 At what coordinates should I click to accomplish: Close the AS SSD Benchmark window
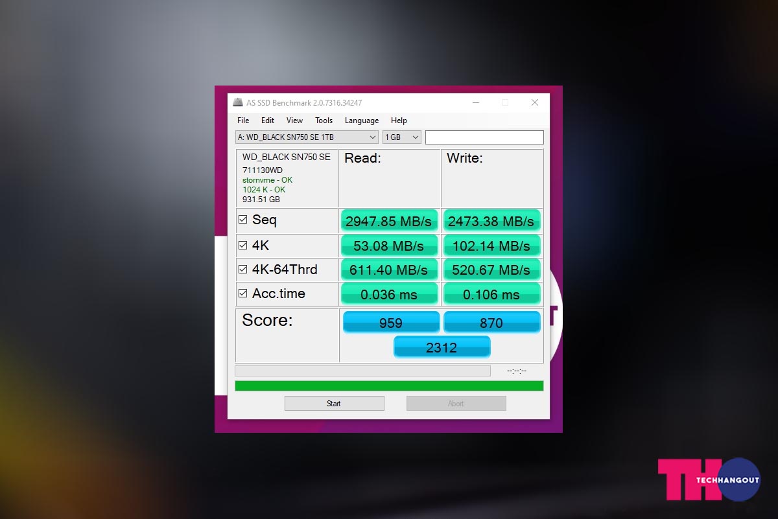pos(535,102)
